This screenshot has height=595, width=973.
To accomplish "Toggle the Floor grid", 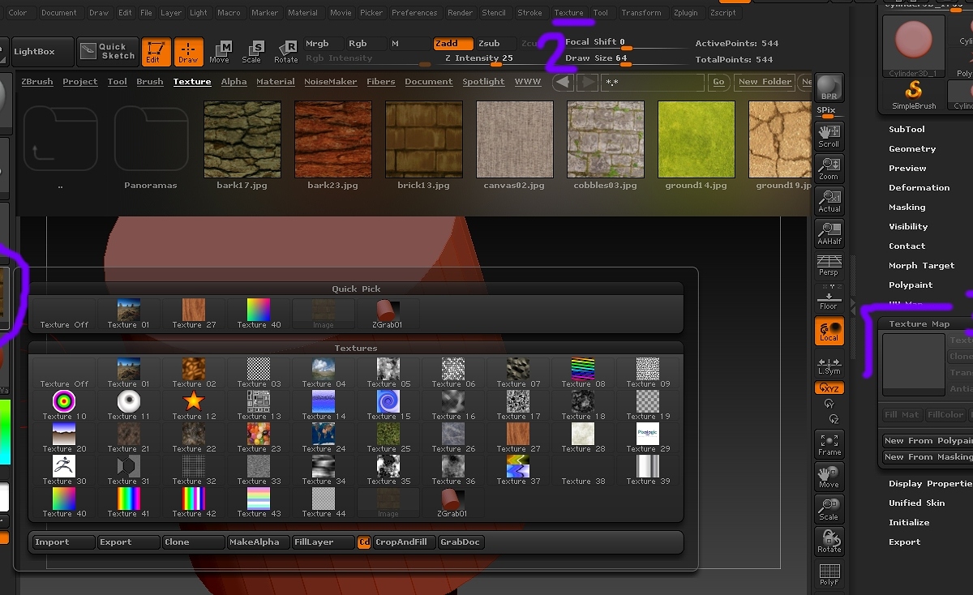I will pyautogui.click(x=829, y=298).
